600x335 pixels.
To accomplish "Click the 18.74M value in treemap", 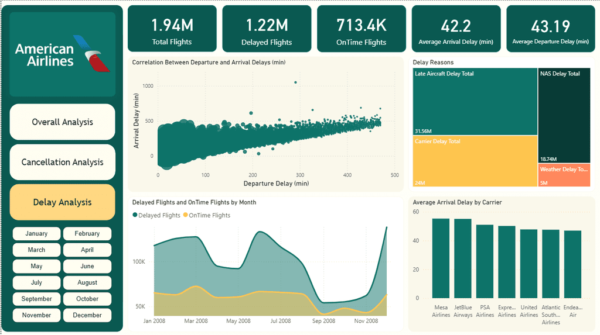I will (548, 159).
